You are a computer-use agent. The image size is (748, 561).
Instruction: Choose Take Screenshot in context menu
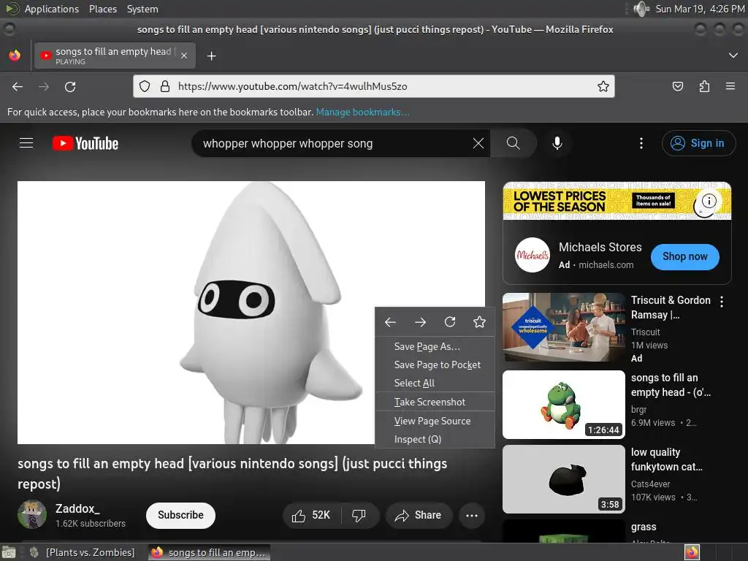pyautogui.click(x=435, y=402)
